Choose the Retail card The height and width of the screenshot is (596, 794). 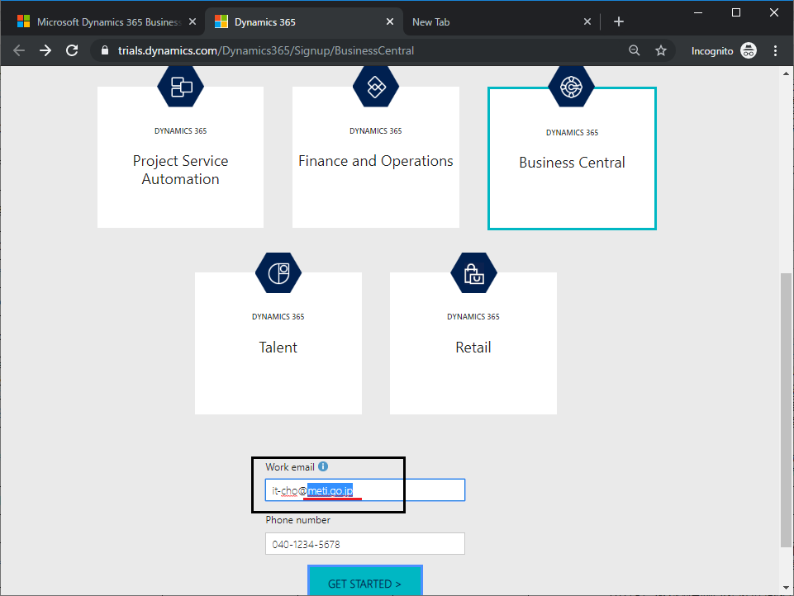(473, 343)
